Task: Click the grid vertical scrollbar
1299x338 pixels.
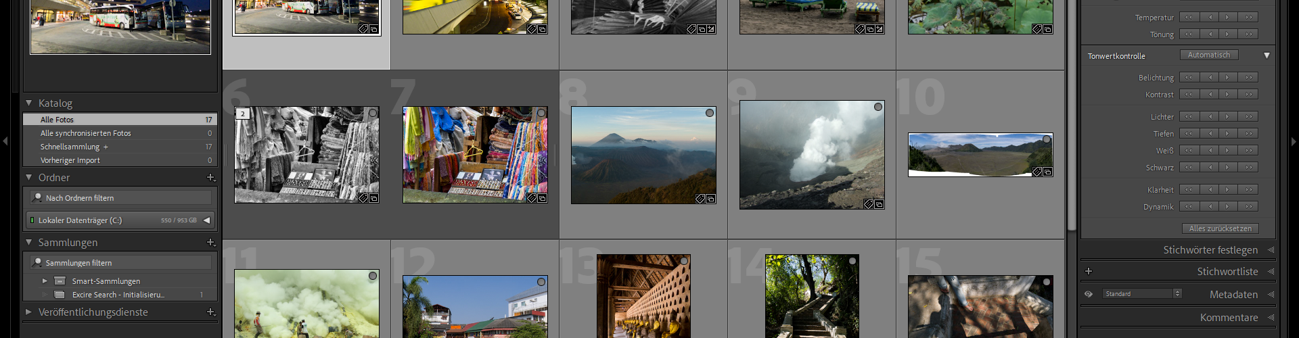Action: [x=1071, y=115]
